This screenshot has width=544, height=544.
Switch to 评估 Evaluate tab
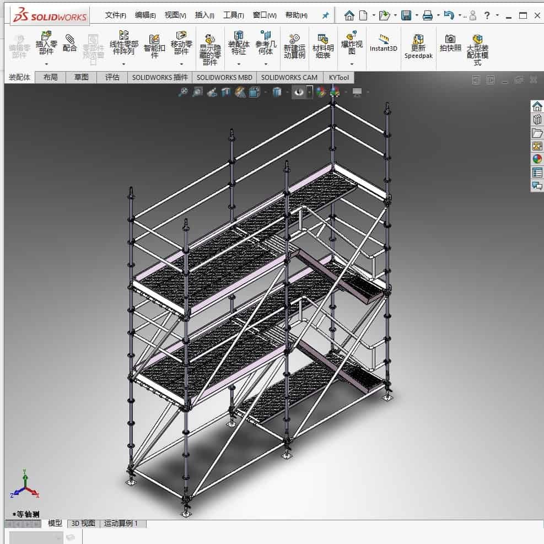(x=112, y=77)
